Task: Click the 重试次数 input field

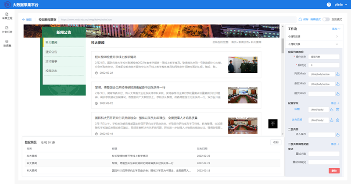Action: [x=324, y=154]
